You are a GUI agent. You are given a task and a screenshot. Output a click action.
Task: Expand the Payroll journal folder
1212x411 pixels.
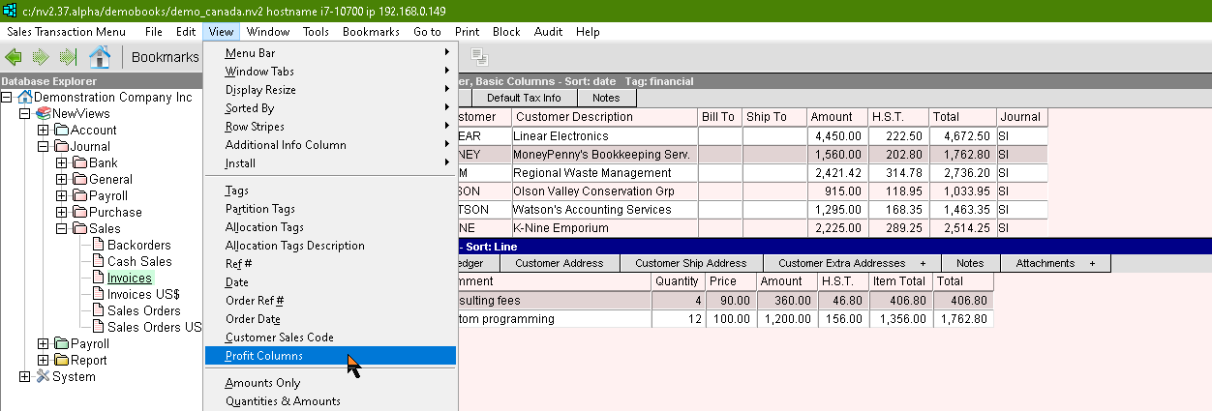(61, 195)
